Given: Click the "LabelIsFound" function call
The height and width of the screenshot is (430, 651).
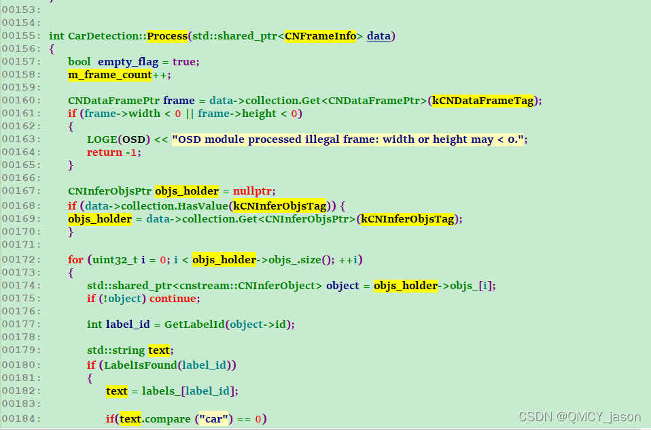Looking at the screenshot, I should coord(141,365).
